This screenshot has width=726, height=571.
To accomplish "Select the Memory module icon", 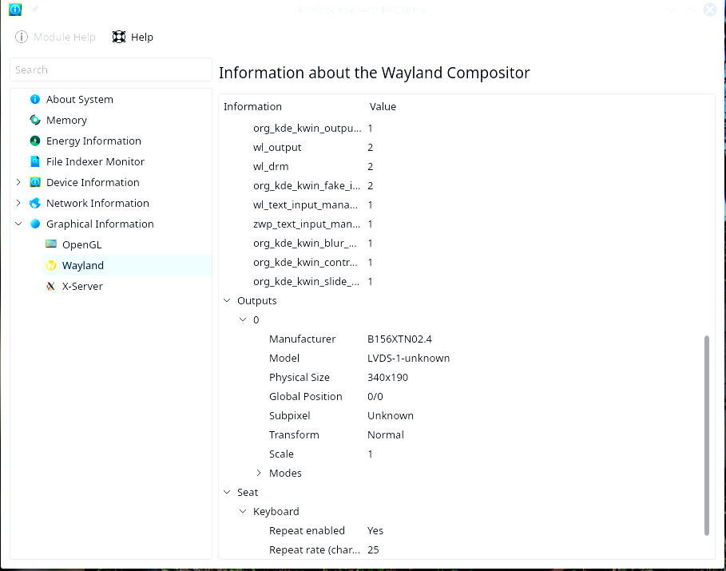I will [35, 121].
